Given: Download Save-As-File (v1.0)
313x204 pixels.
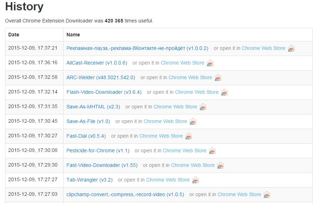Looking at the screenshot, I should [88, 121].
